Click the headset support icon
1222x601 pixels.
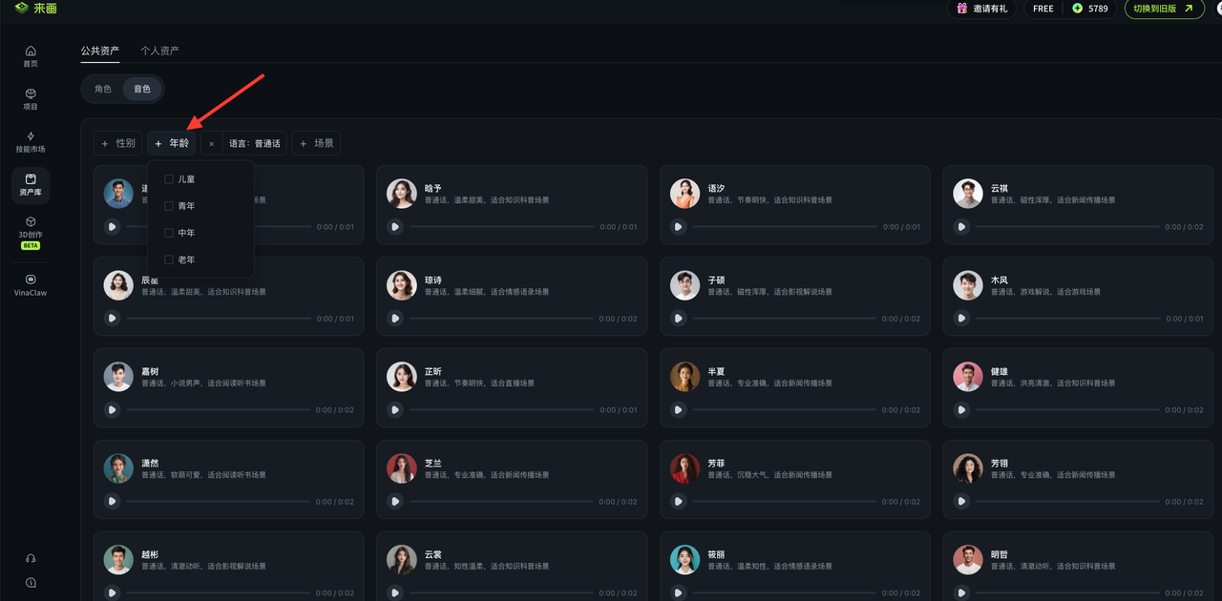click(x=31, y=559)
